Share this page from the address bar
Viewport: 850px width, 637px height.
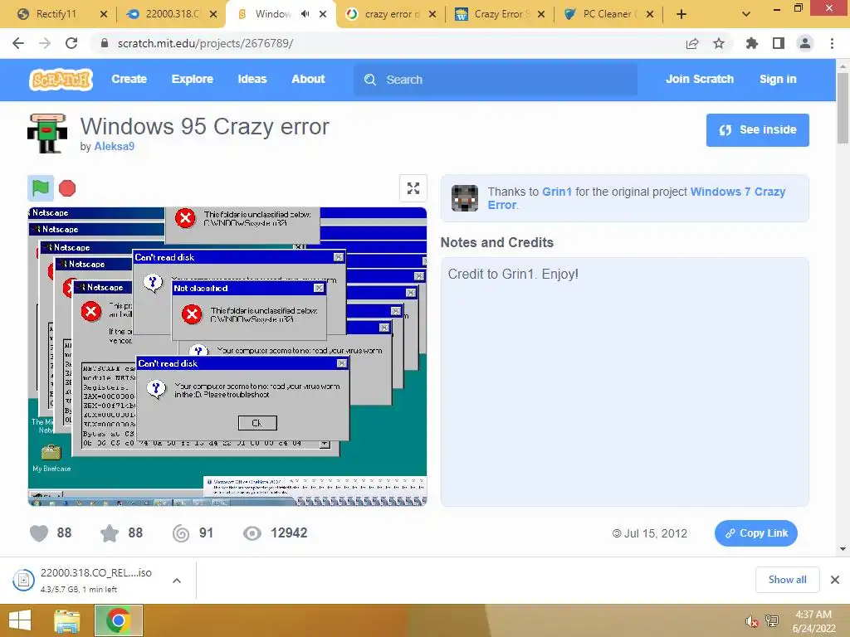click(x=692, y=43)
